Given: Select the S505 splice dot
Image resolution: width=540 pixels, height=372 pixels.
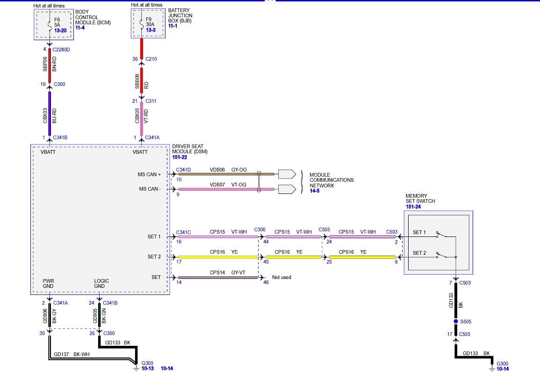Looking at the screenshot, I should (456, 322).
